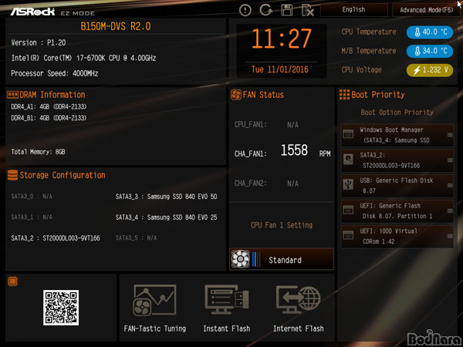Click the blue fan speed level bars
The height and width of the screenshot is (347, 463).
pyautogui.click(x=256, y=259)
